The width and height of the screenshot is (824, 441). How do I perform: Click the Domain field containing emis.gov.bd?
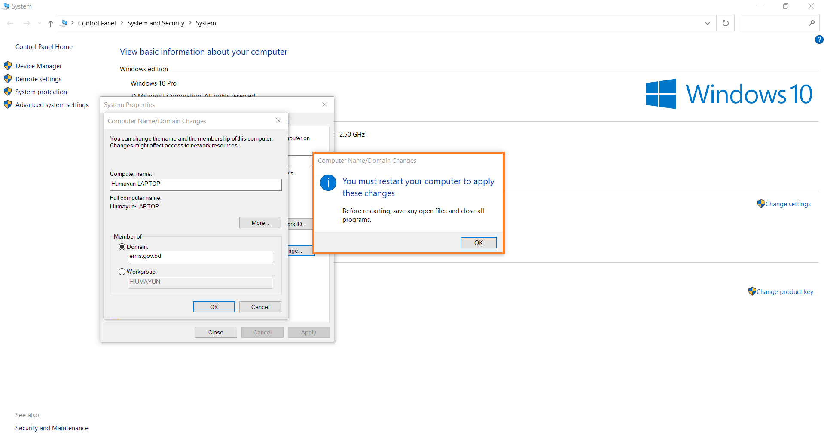pos(201,257)
